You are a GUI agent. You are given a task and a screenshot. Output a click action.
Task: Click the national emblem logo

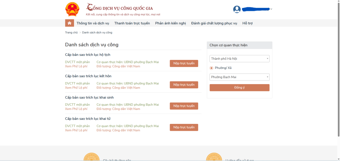tap(72, 9)
